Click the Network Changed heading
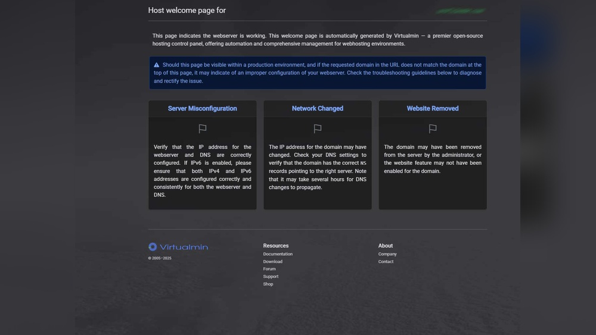 (x=318, y=108)
